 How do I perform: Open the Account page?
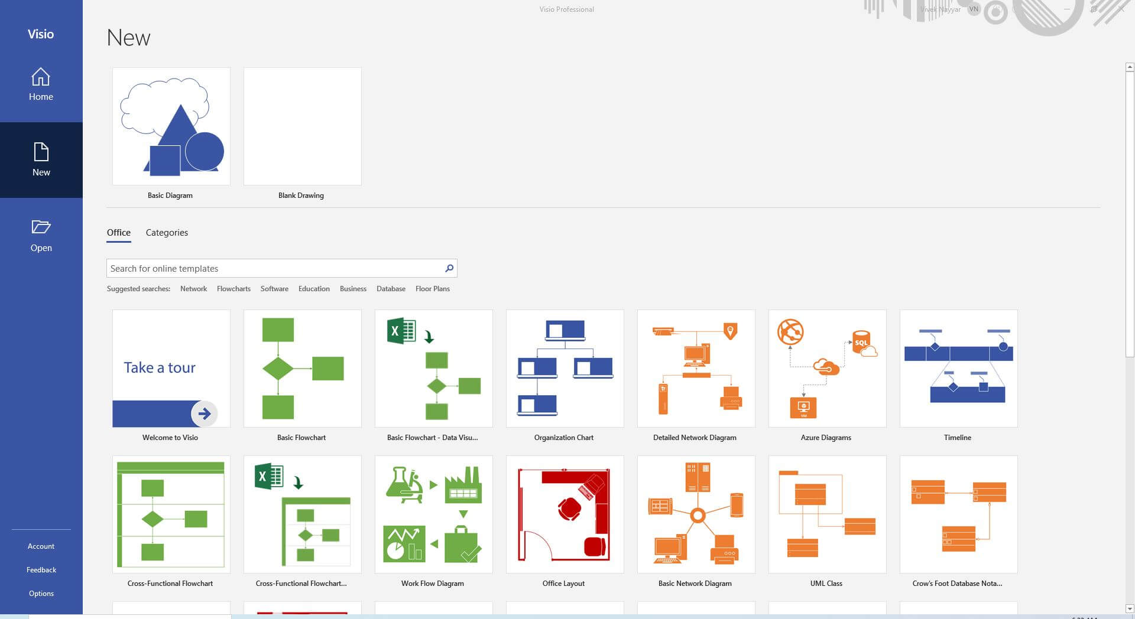click(x=41, y=546)
